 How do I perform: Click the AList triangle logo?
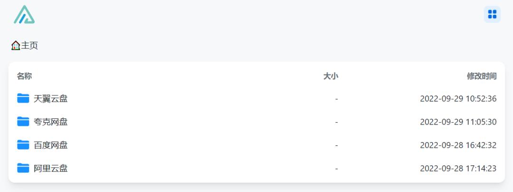[x=24, y=15]
